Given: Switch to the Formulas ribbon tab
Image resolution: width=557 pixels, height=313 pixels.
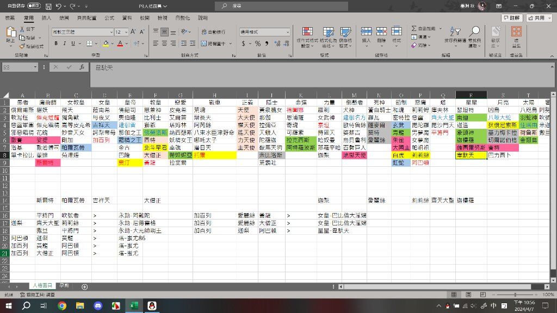Looking at the screenshot, I should (x=109, y=18).
